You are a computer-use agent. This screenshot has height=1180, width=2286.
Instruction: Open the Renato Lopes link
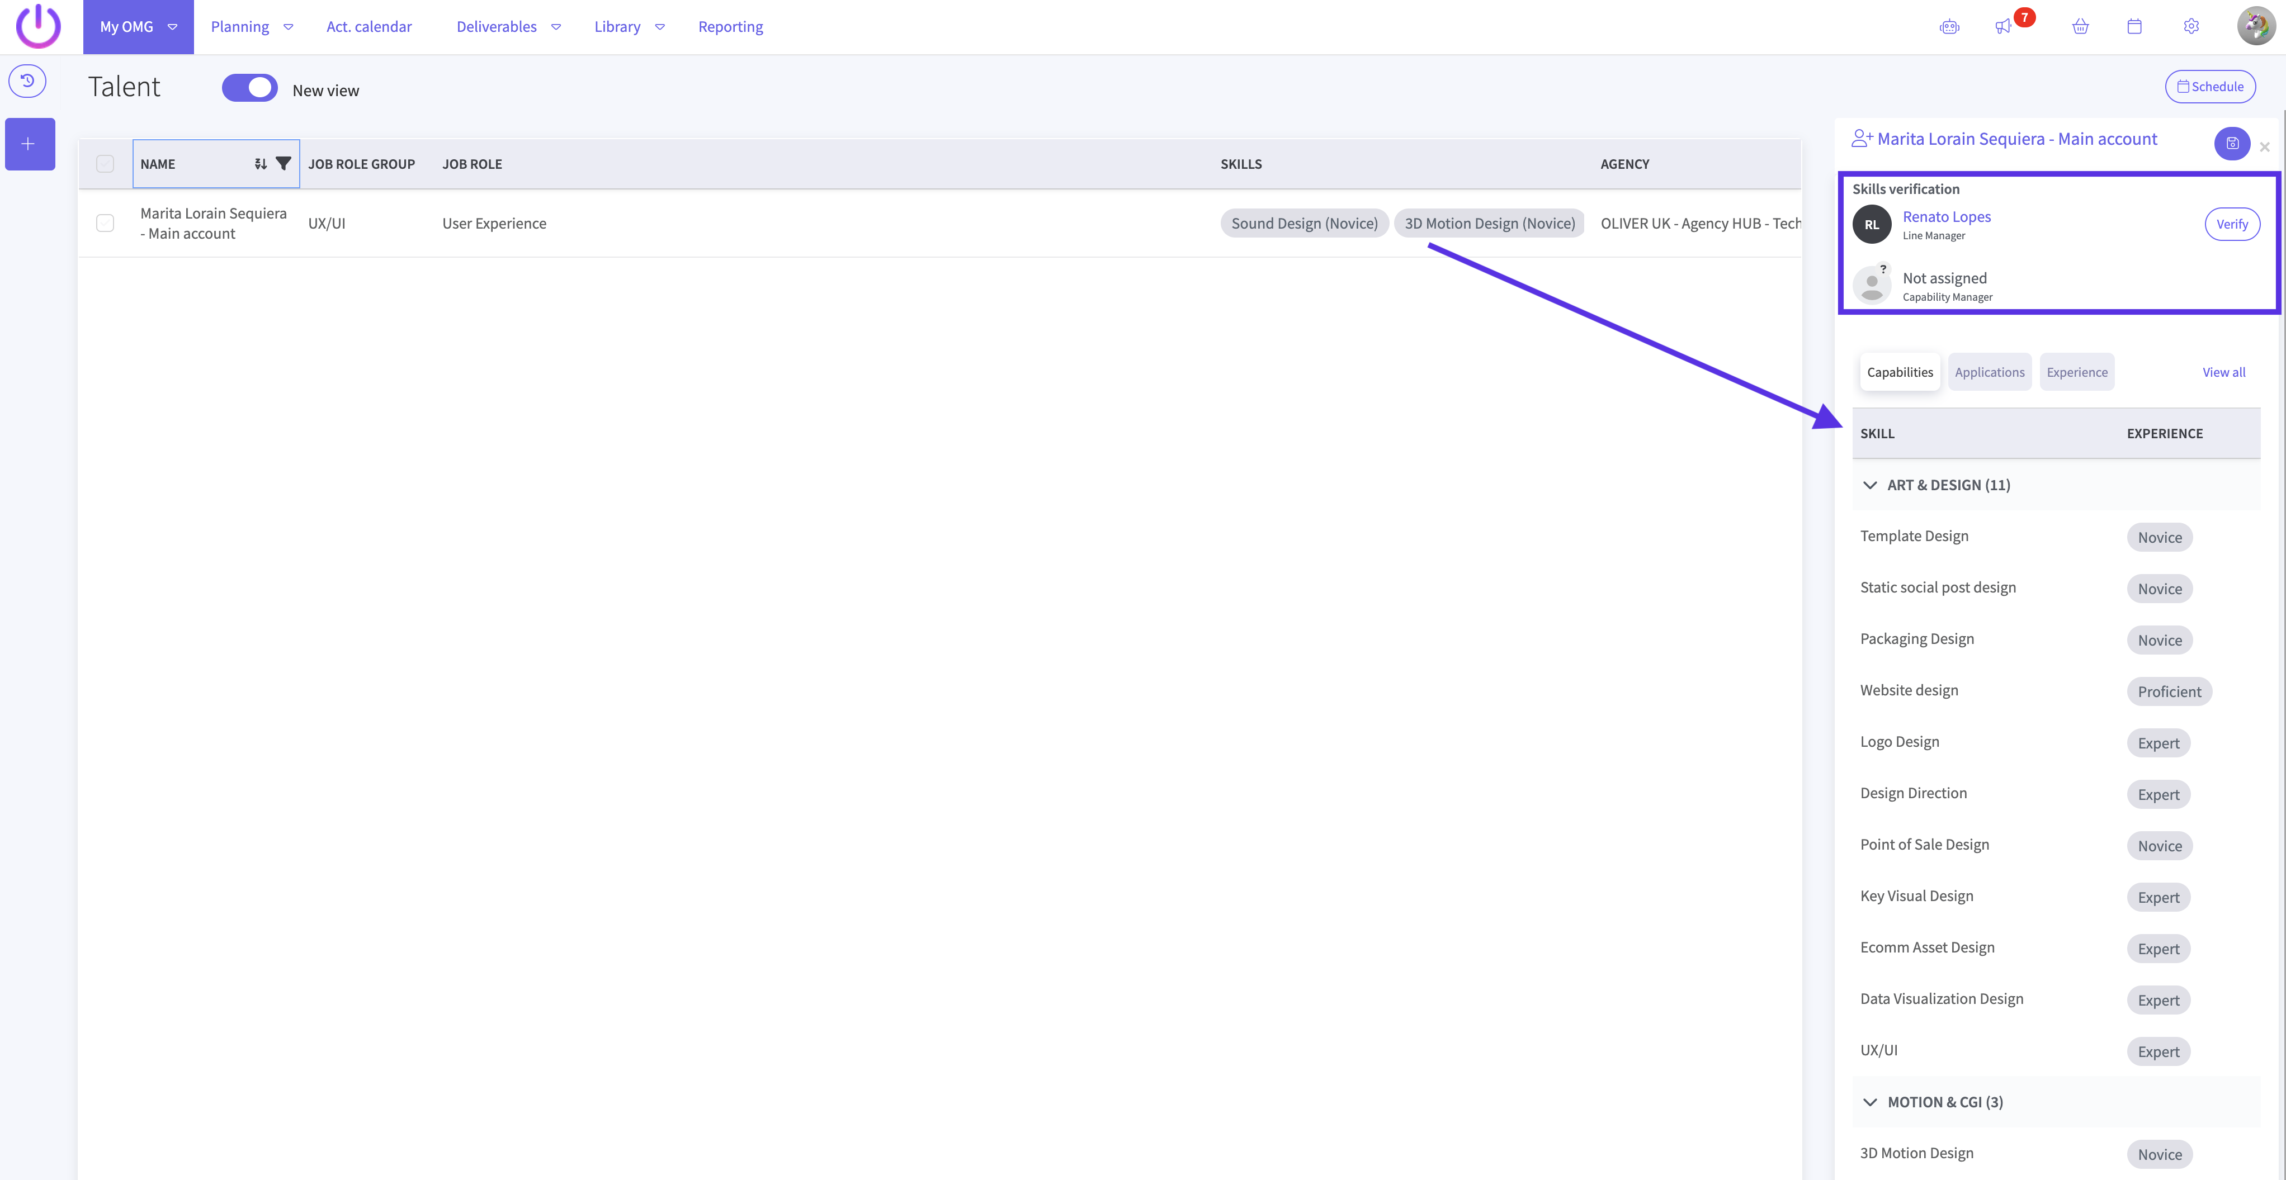pyautogui.click(x=1946, y=216)
